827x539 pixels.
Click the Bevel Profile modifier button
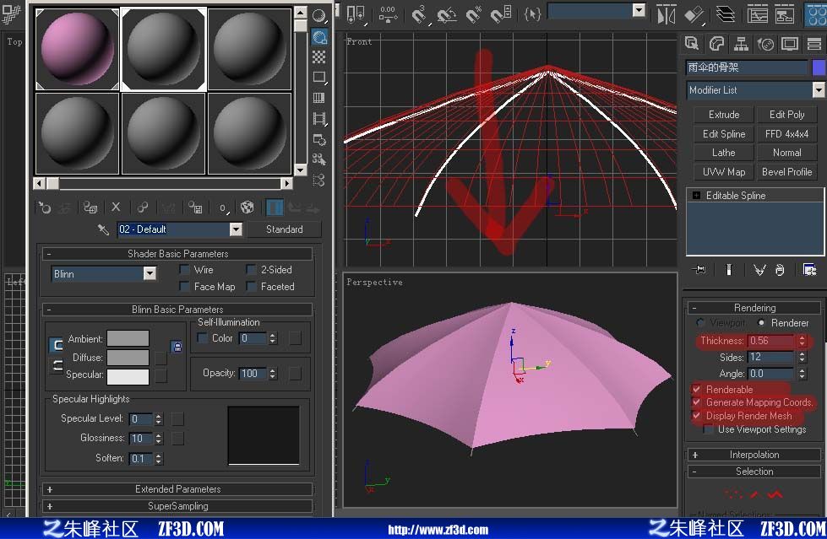click(x=786, y=172)
